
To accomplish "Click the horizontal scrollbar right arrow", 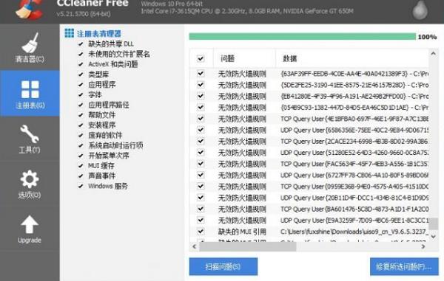I will 423,246.
